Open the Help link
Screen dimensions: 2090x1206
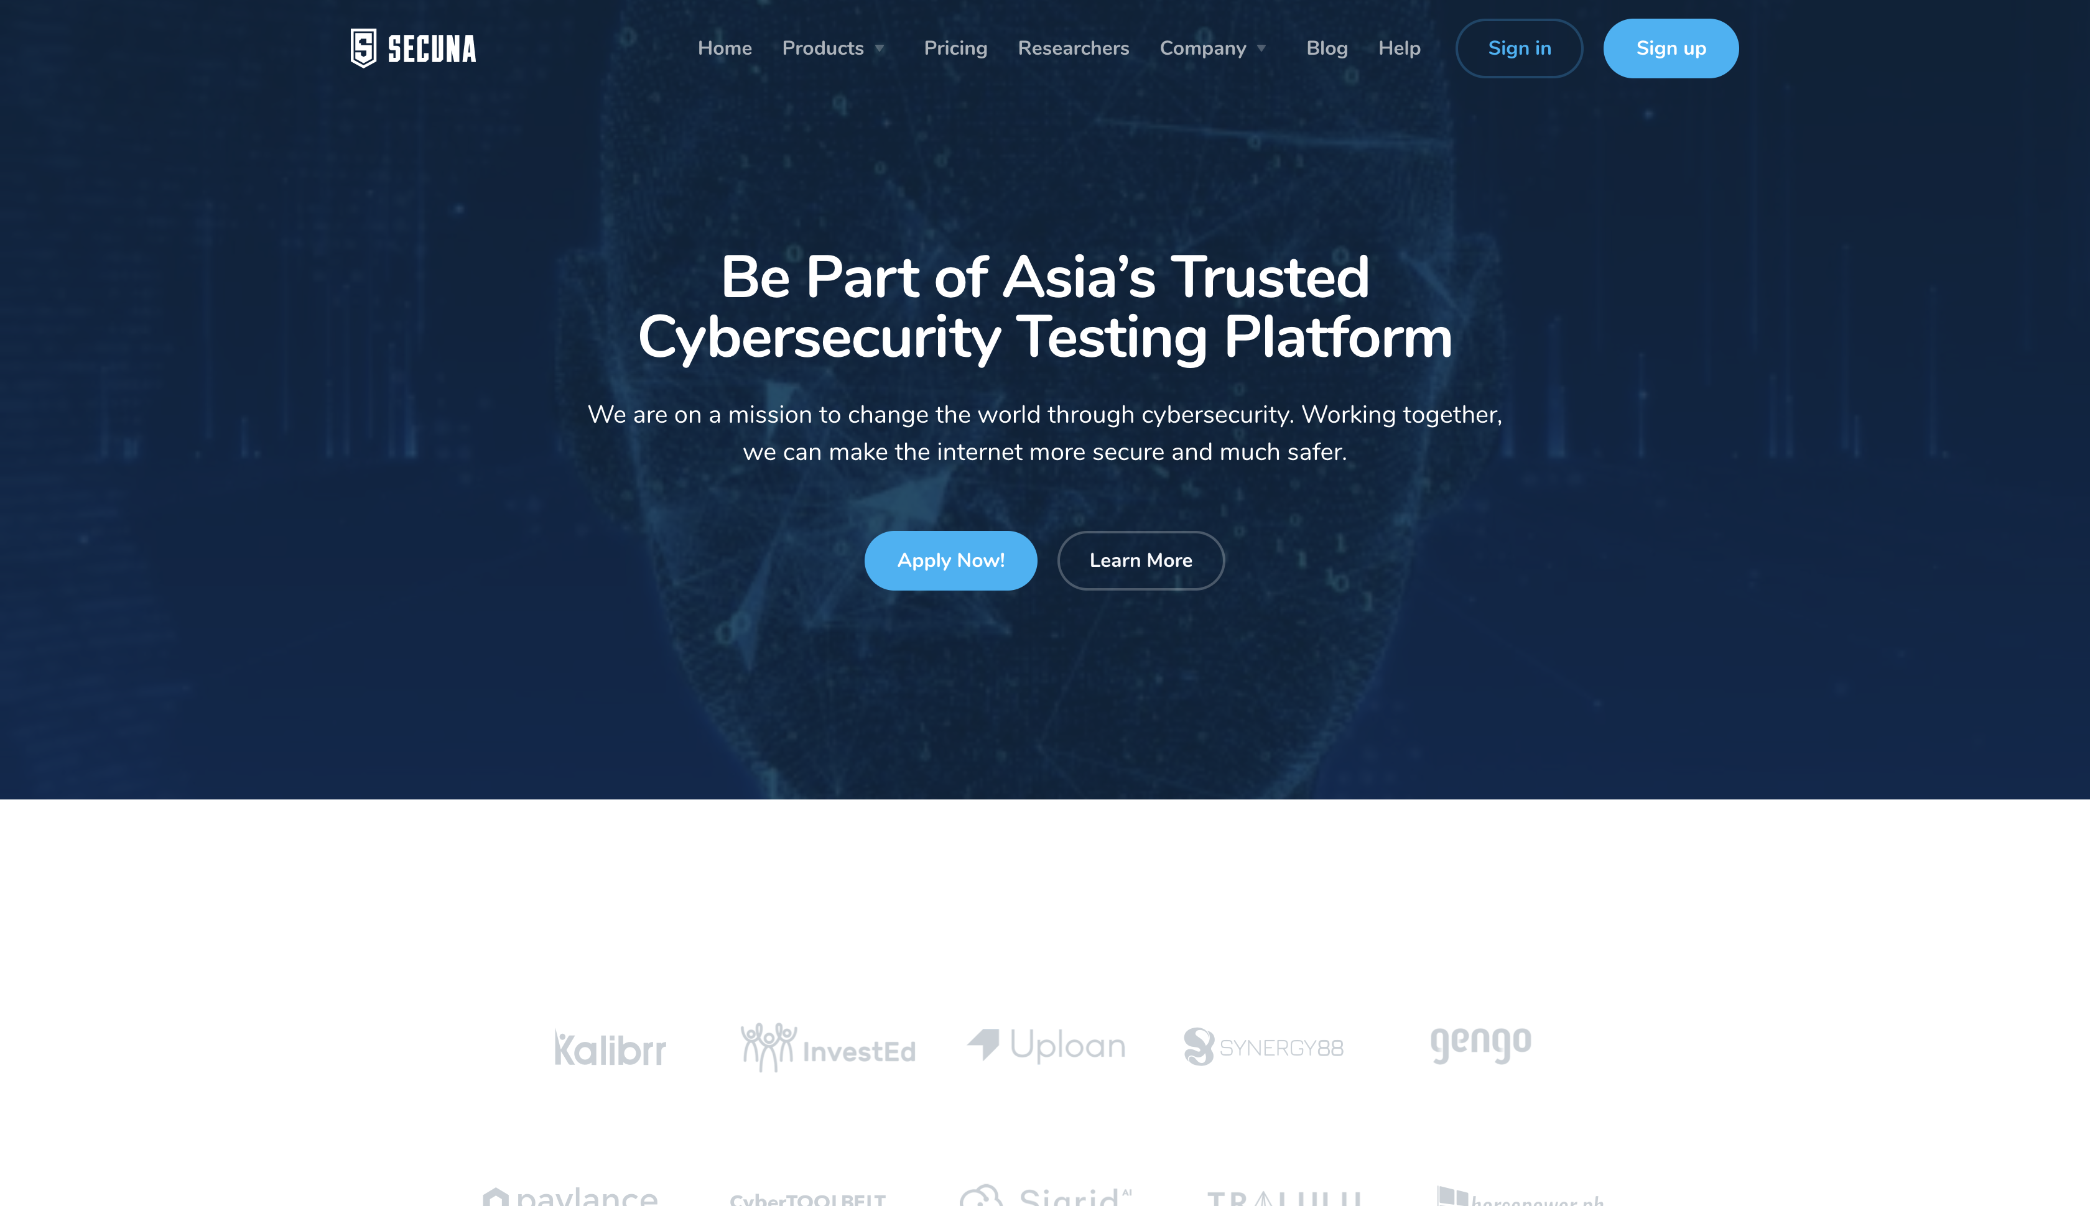1399,48
